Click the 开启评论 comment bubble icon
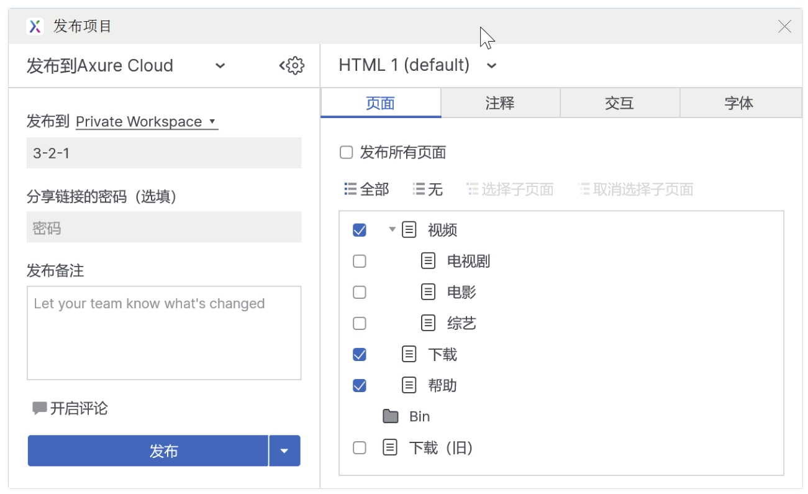 [40, 408]
